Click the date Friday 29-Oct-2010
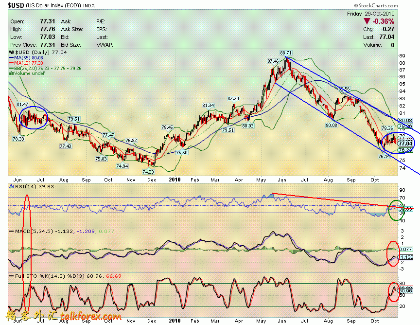Image resolution: width=420 pixels, height=325 pixels. 370,14
